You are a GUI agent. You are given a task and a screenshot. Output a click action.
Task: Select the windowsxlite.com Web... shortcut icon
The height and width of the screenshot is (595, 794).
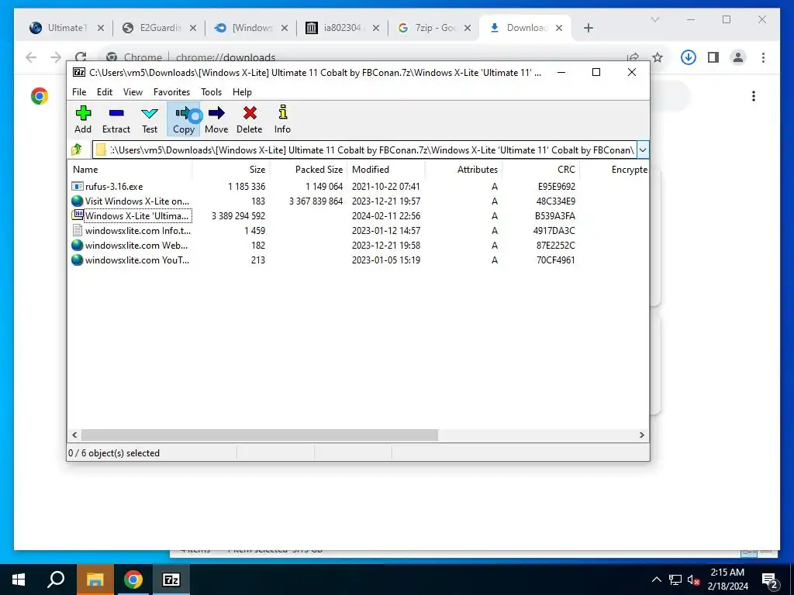pyautogui.click(x=78, y=245)
